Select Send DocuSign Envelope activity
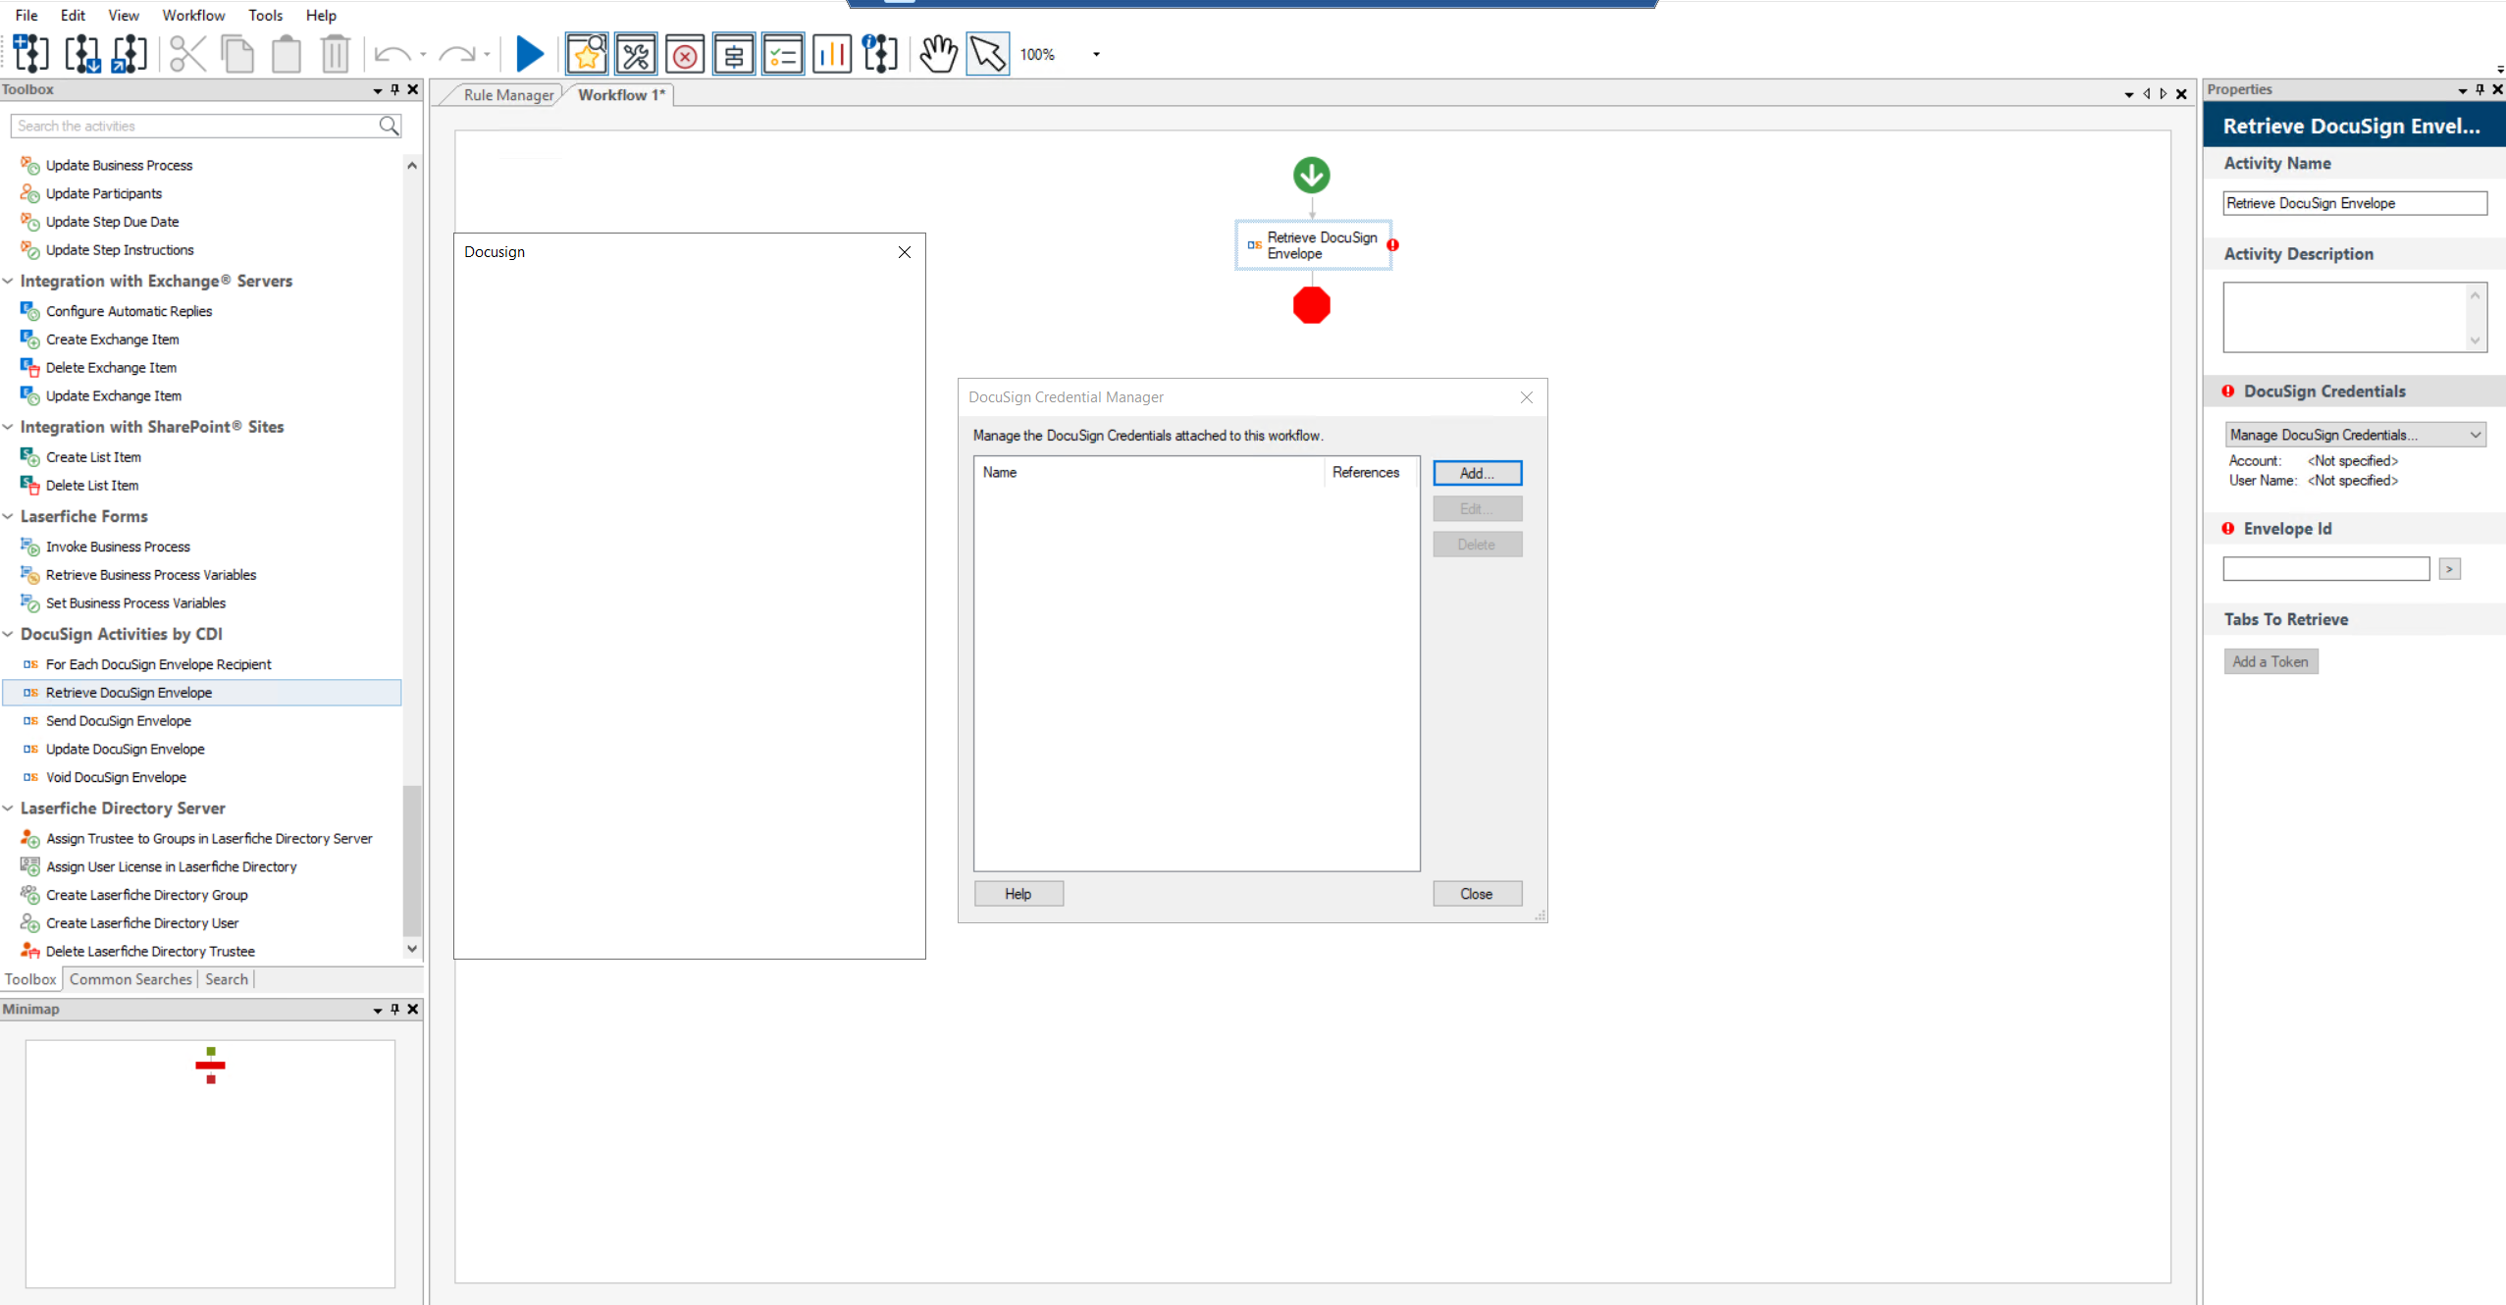Image resolution: width=2506 pixels, height=1305 pixels. click(118, 721)
